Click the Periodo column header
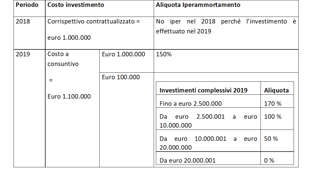311x180 pixels. click(27, 5)
